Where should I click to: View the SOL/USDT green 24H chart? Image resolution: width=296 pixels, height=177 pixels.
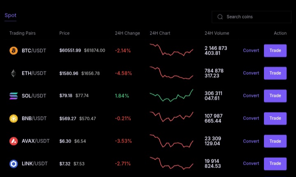point(171,95)
